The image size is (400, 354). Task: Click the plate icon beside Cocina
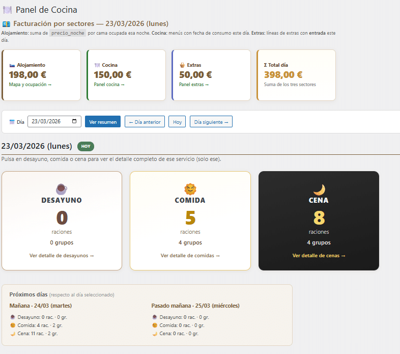(97, 65)
